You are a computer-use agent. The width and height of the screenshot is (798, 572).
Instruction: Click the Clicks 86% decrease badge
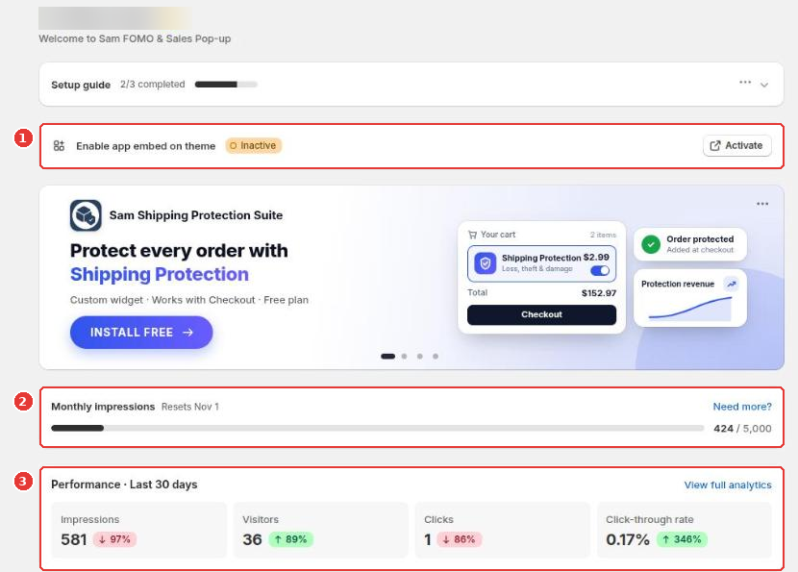[459, 539]
